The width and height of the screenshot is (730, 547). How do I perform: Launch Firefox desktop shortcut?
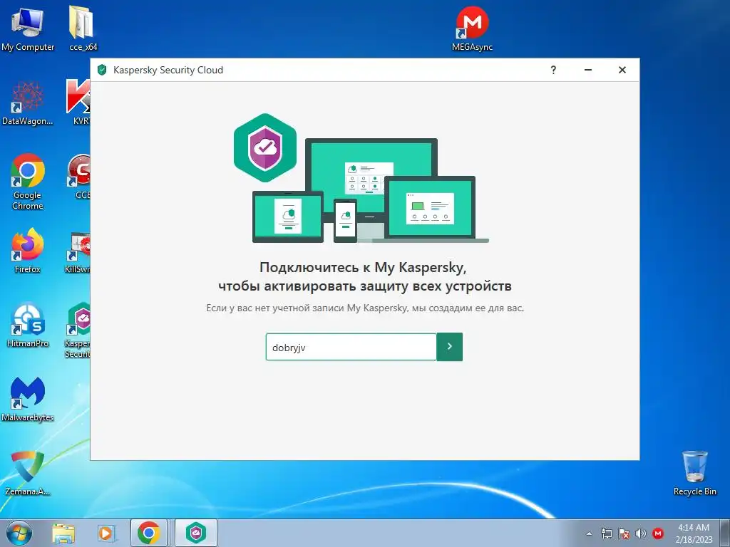(x=28, y=251)
